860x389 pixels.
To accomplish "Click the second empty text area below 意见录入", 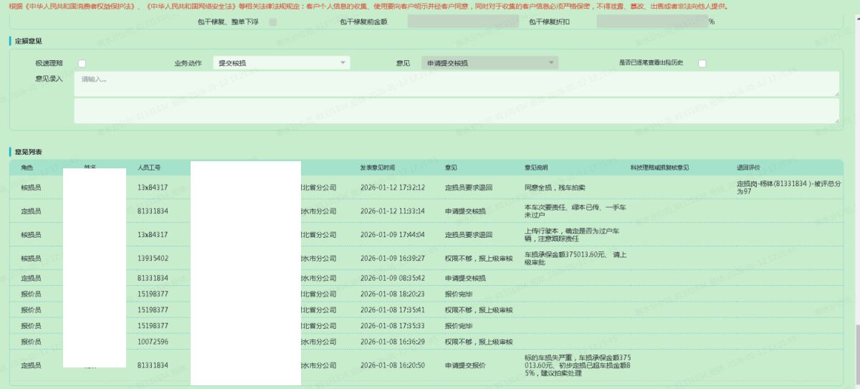I will 456,110.
